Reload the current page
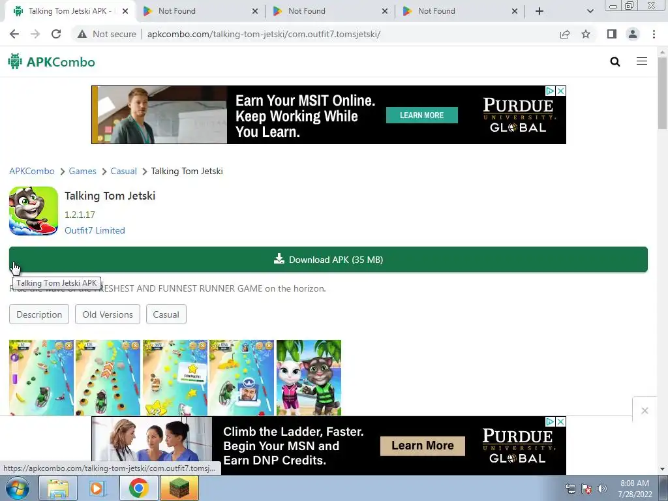The image size is (668, 501). pyautogui.click(x=56, y=34)
